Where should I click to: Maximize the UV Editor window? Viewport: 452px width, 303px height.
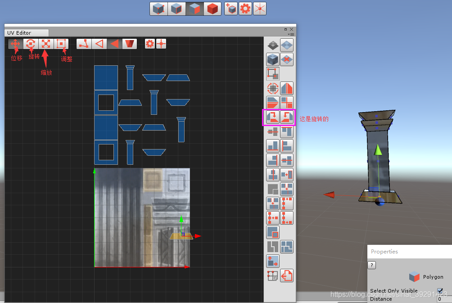click(286, 29)
